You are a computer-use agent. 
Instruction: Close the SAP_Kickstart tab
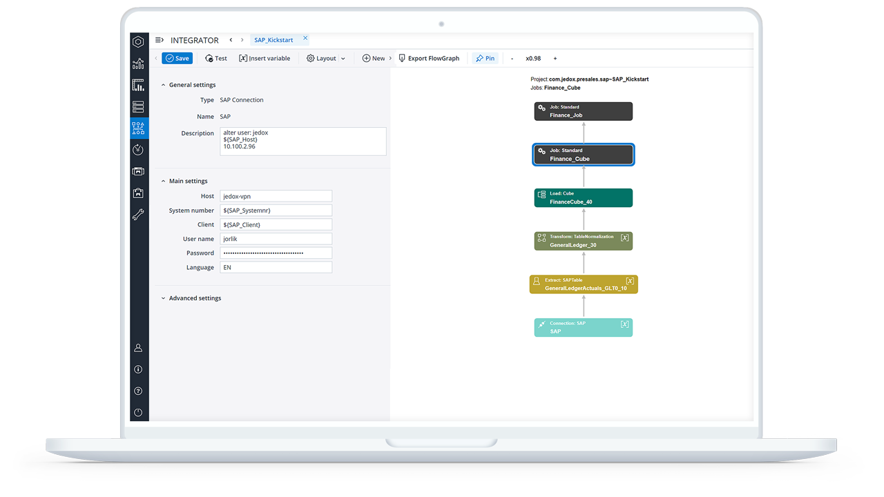(x=305, y=38)
